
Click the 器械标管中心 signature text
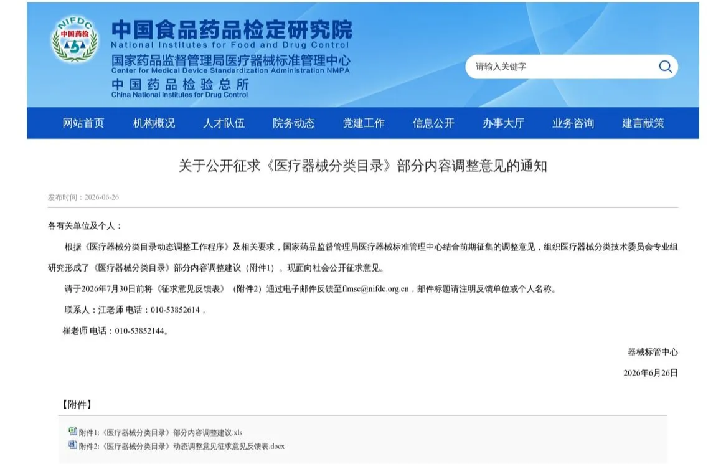(x=653, y=352)
